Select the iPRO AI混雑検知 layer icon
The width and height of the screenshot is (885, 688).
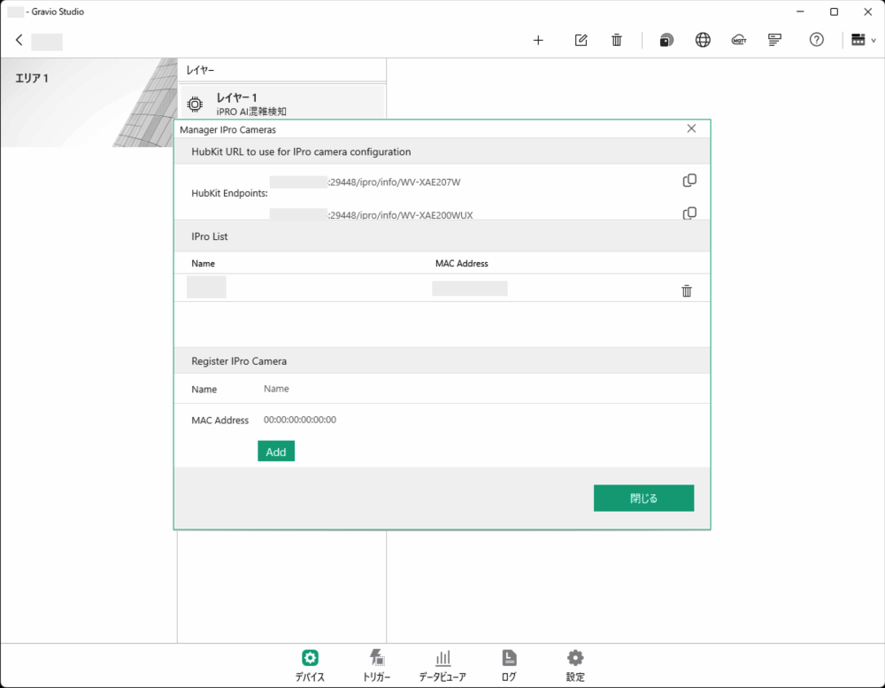point(195,104)
